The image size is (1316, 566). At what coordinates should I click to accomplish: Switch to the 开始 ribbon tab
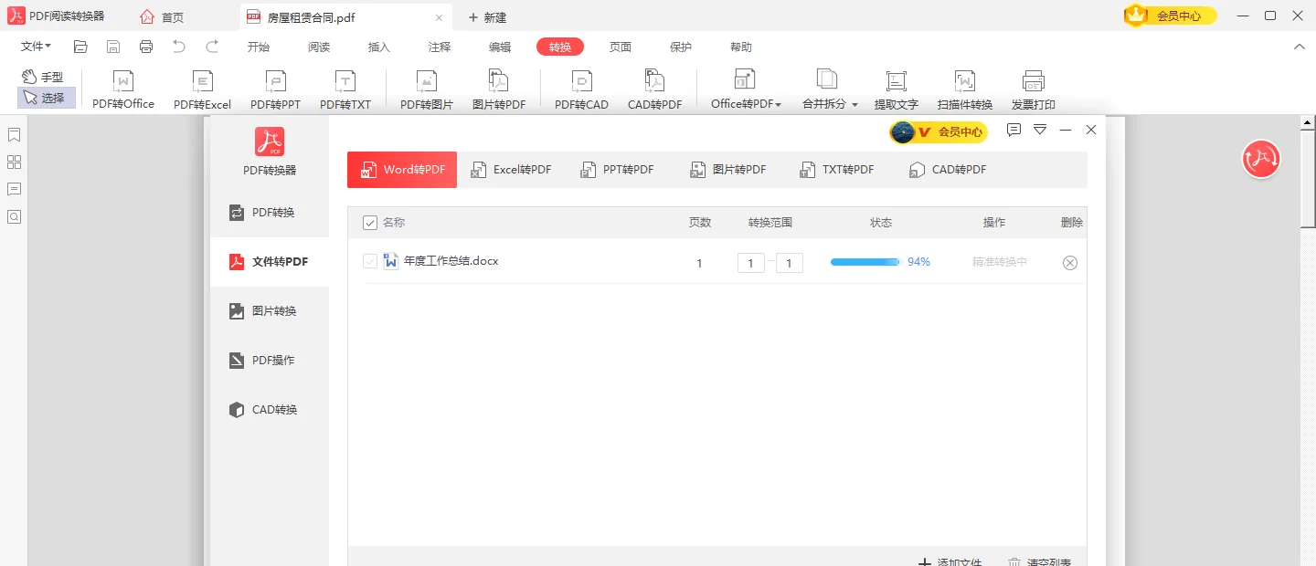[x=259, y=47]
